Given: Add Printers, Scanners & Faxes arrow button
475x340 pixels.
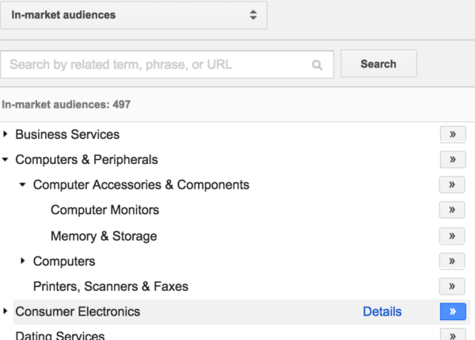Looking at the screenshot, I should coord(452,286).
